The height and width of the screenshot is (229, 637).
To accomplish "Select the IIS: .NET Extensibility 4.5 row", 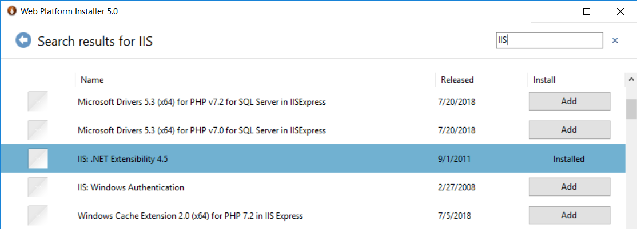I will (x=229, y=159).
